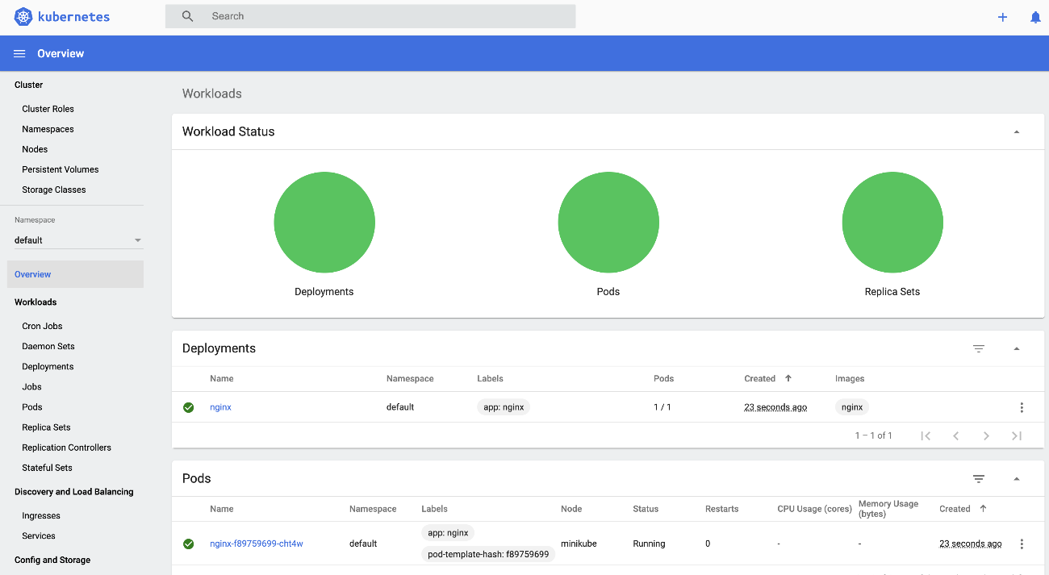Click Cluster section heading
1049x575 pixels.
point(28,85)
